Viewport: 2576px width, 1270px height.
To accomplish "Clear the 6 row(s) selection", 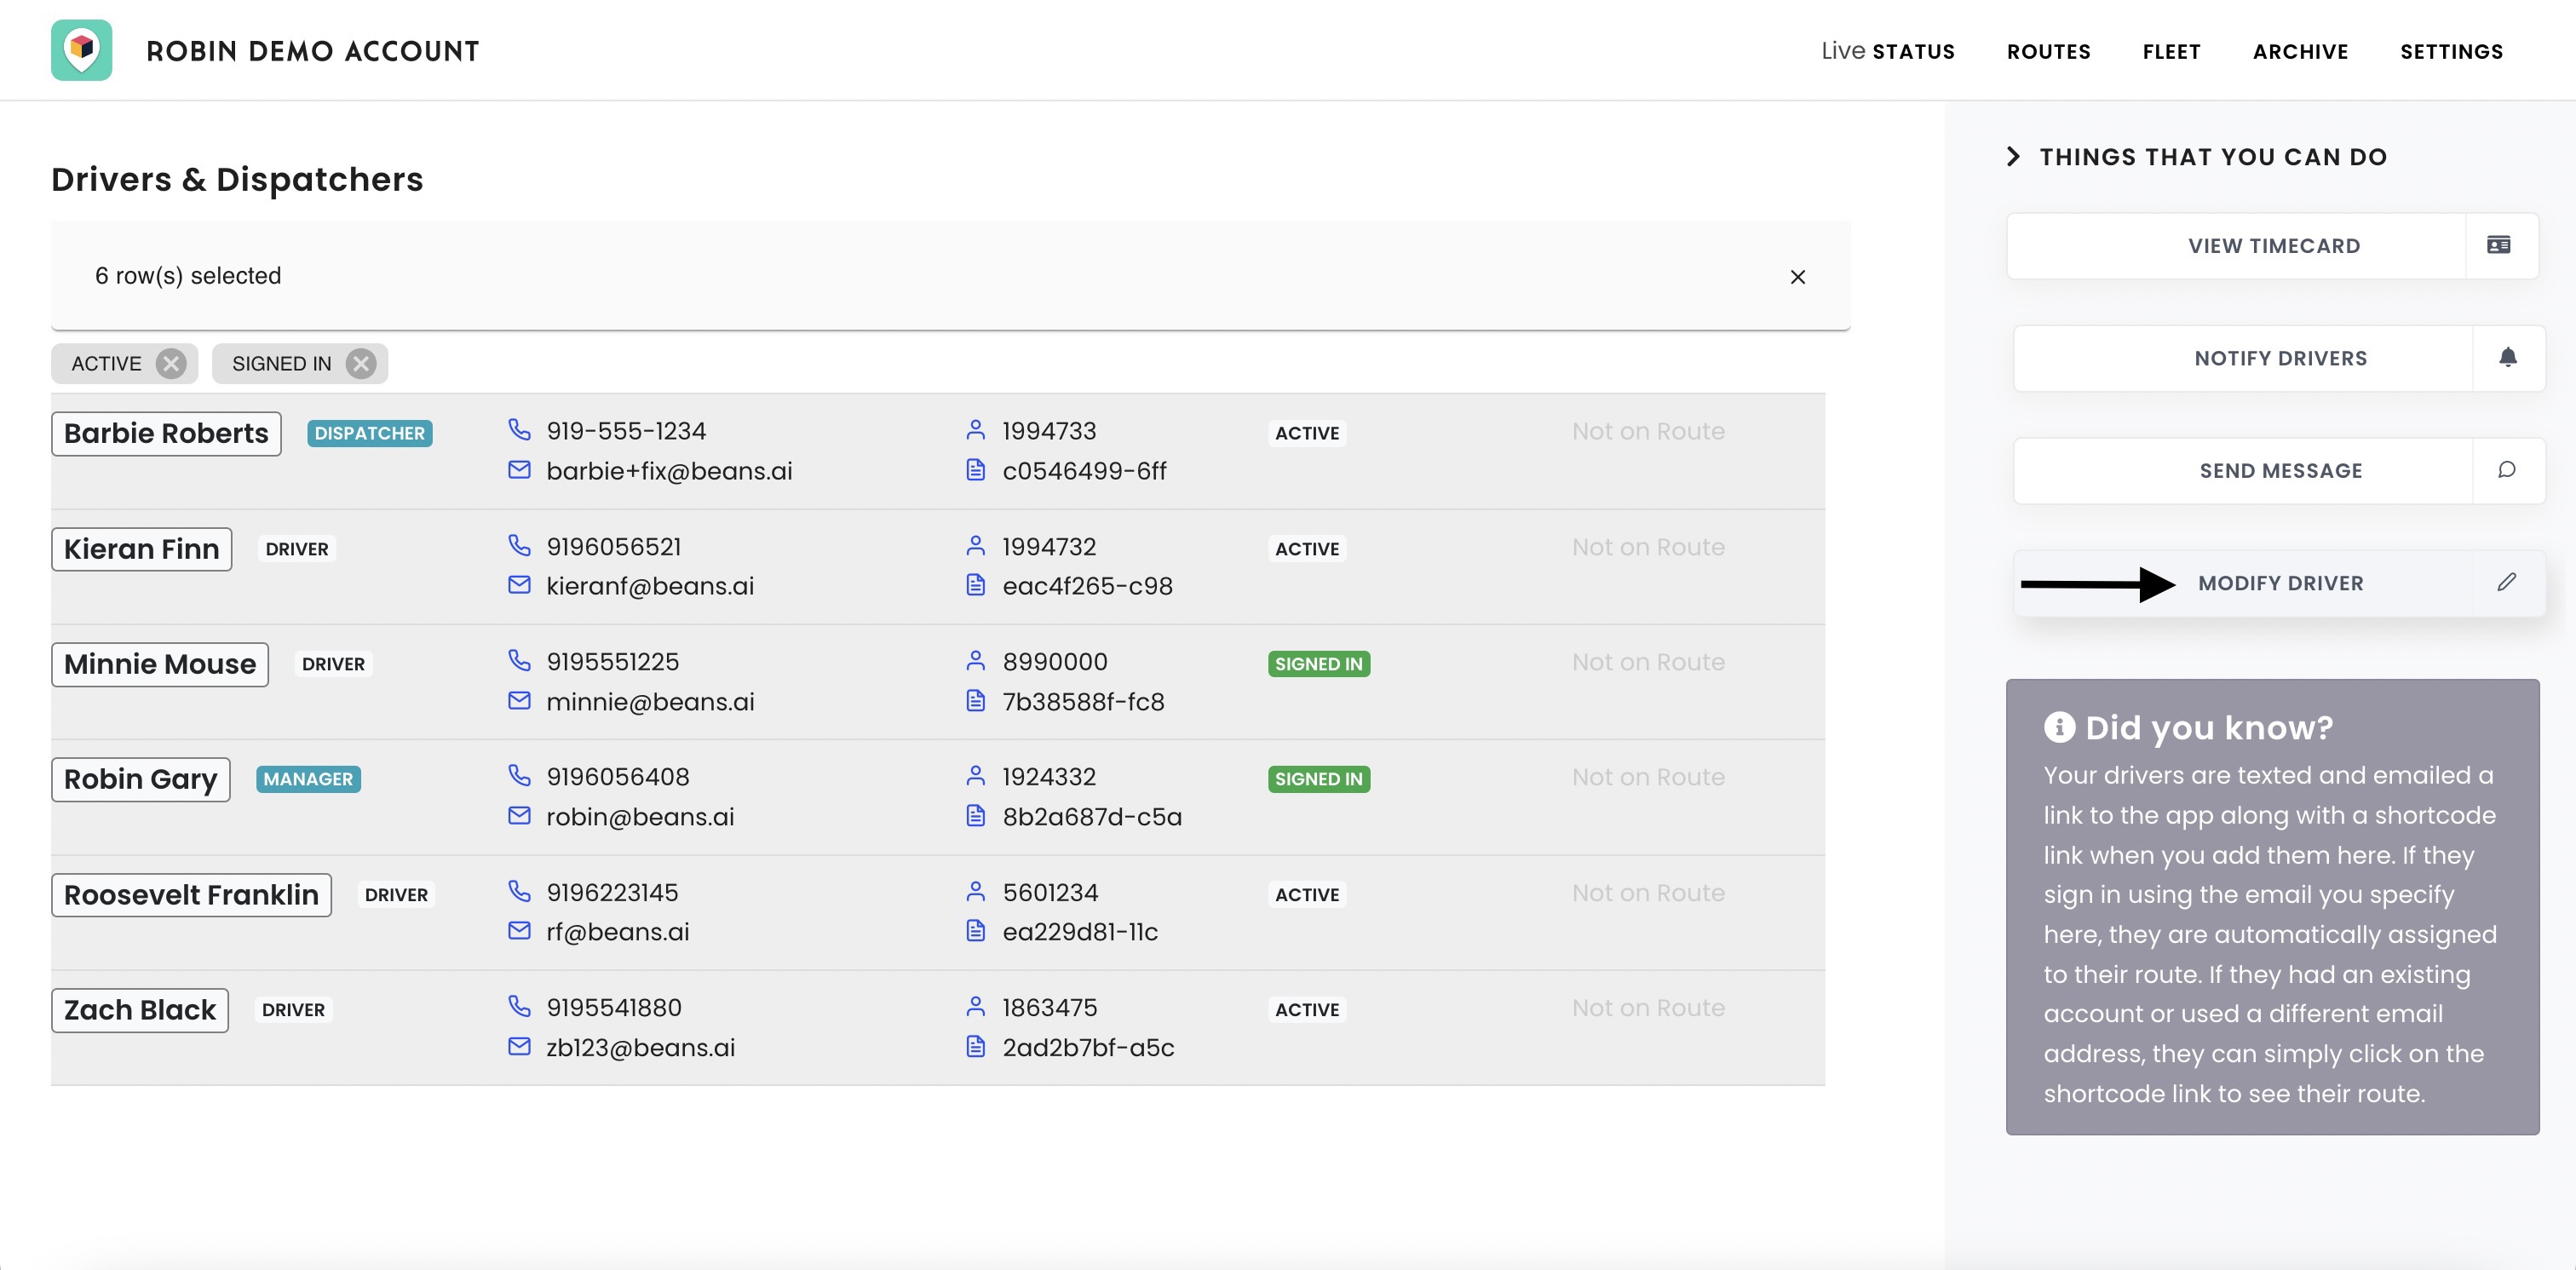I will click(1797, 277).
